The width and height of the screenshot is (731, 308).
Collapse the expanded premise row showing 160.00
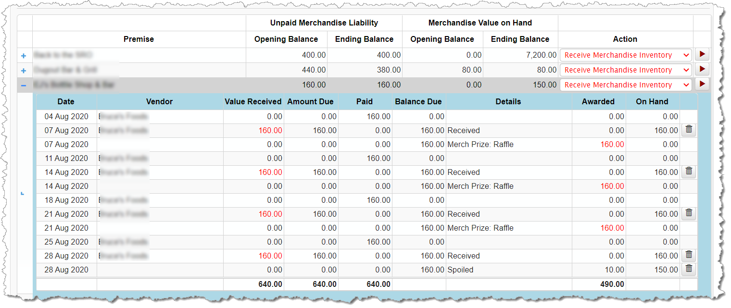coord(24,86)
